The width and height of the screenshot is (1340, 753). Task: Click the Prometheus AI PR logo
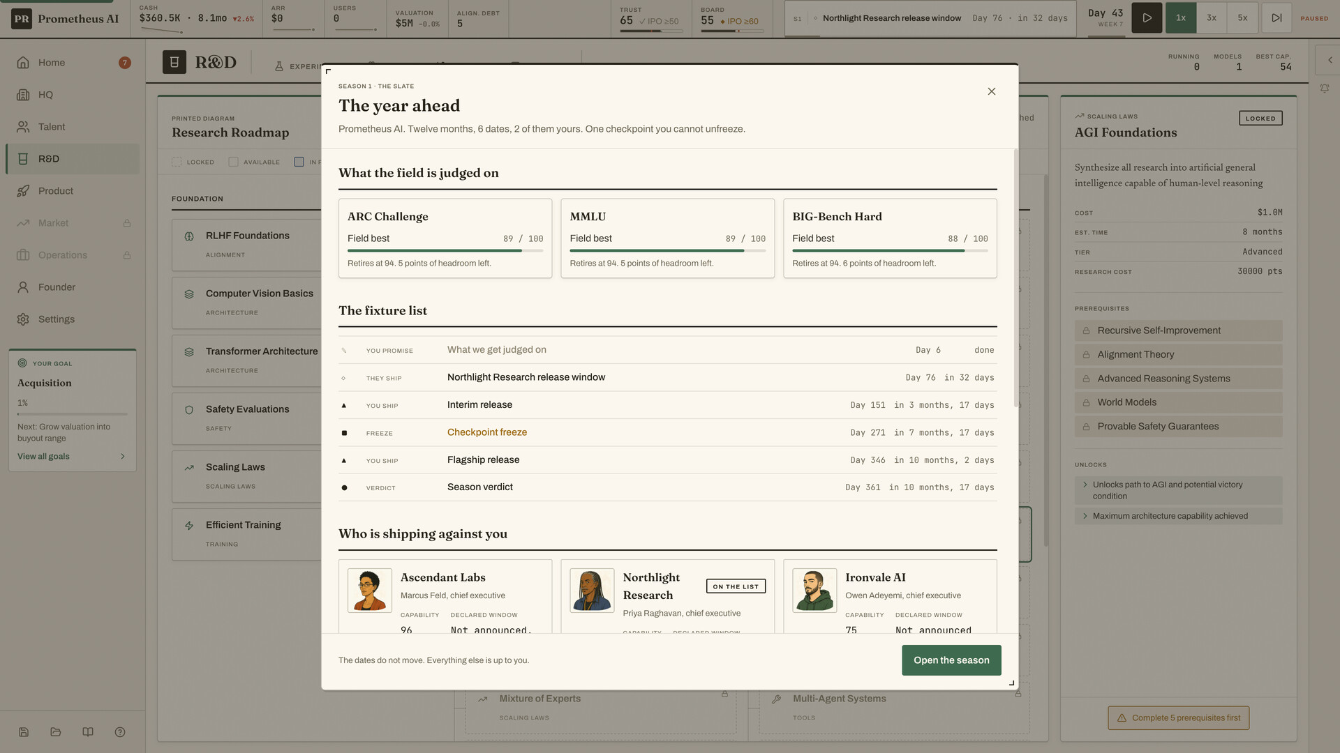click(22, 19)
